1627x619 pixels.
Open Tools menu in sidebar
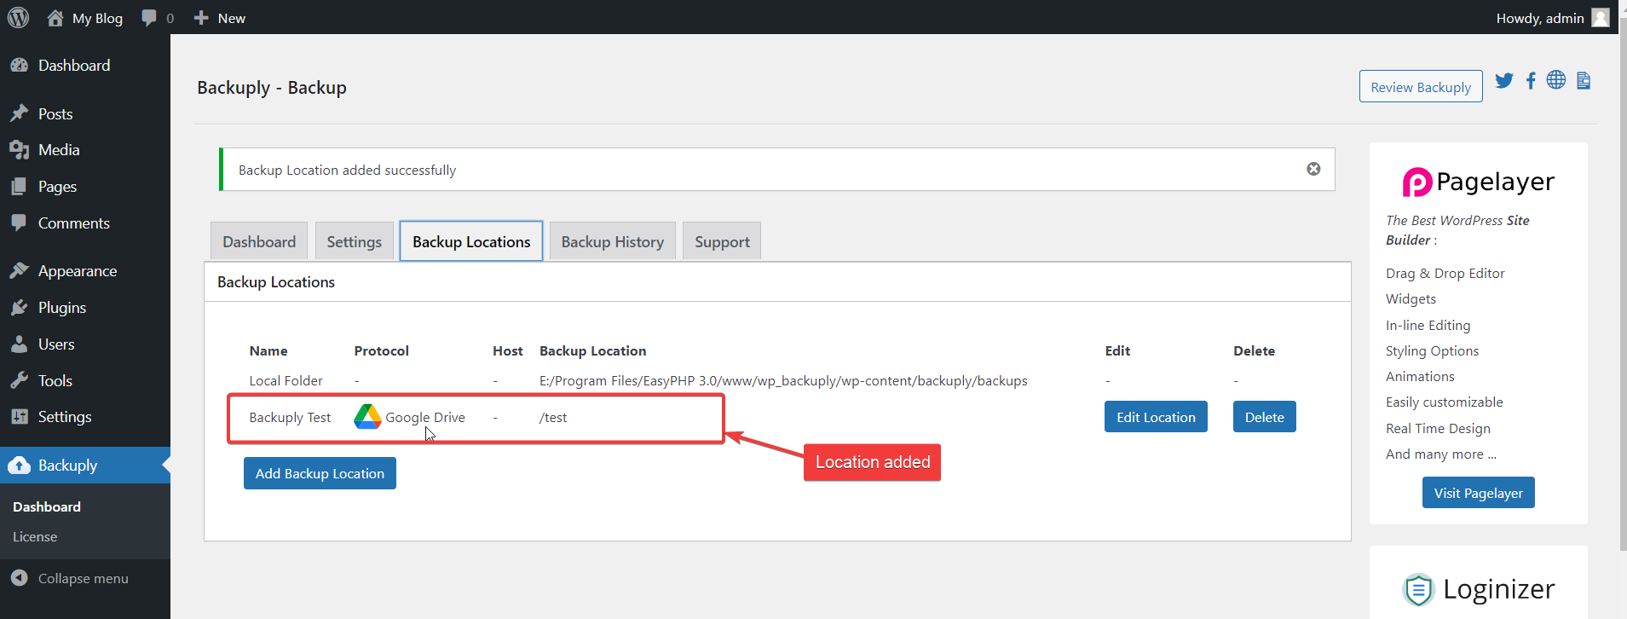(x=85, y=380)
